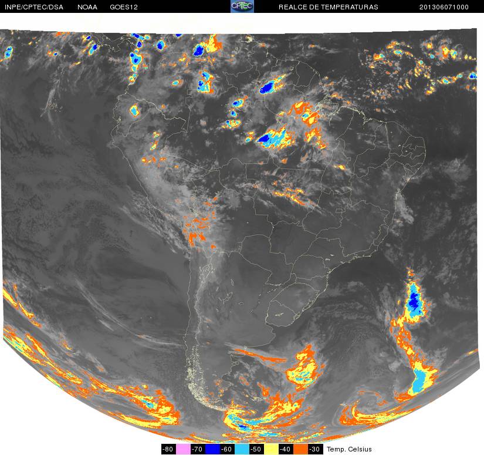Click the 201306071000 timestamp
484x455 pixels.
tap(444, 7)
